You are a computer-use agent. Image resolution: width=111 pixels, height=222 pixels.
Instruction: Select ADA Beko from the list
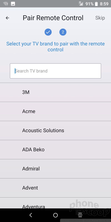[56, 150]
